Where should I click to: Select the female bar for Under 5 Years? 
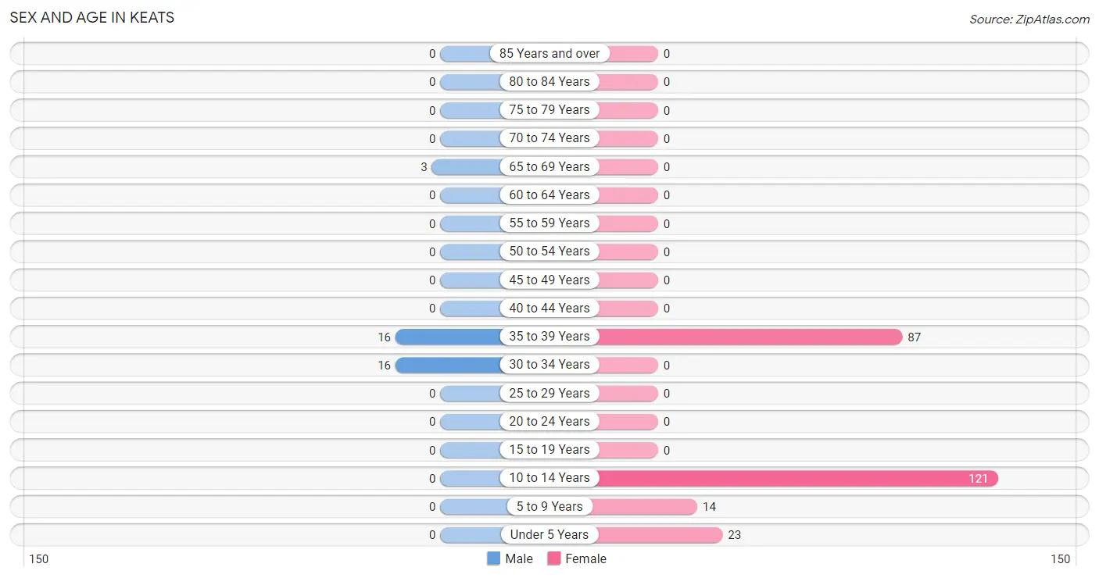click(x=660, y=535)
